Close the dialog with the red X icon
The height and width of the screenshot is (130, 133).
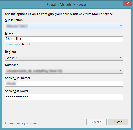[127, 3]
